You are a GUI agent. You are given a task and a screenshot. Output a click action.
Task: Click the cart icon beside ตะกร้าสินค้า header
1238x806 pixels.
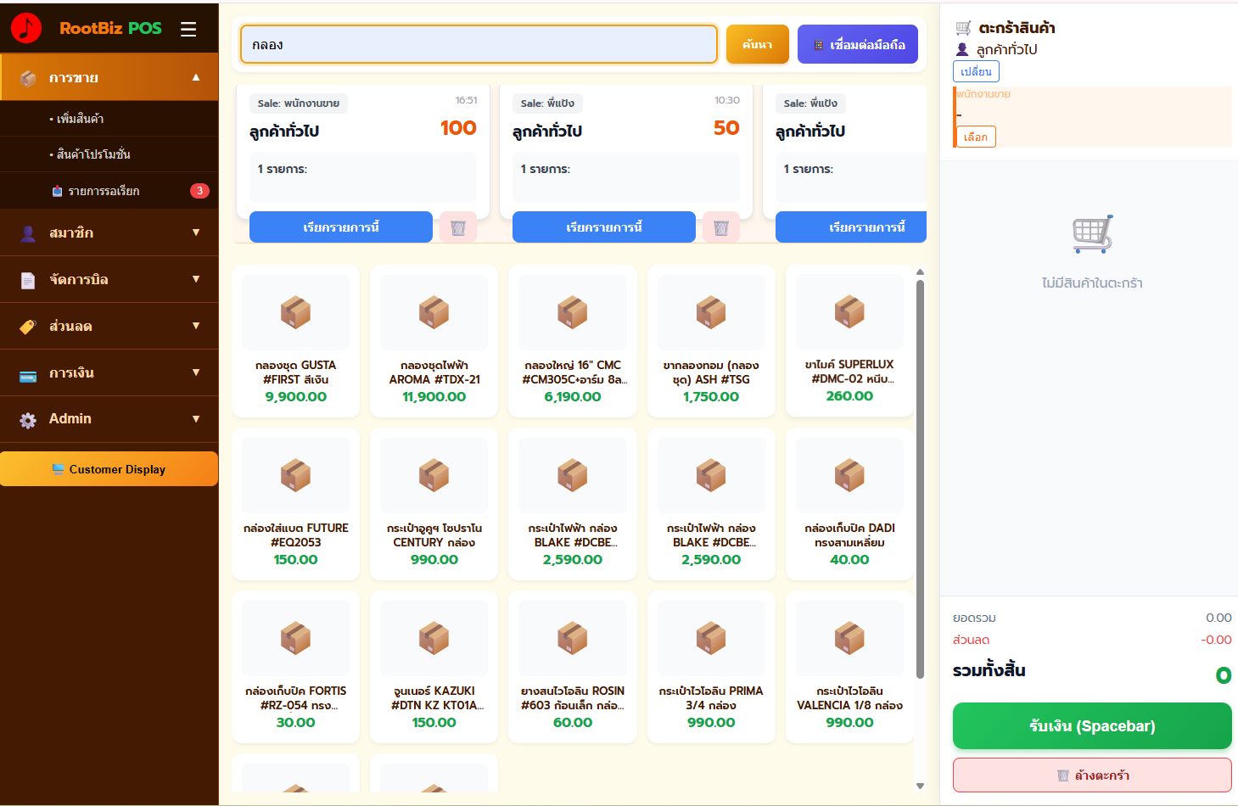click(962, 27)
